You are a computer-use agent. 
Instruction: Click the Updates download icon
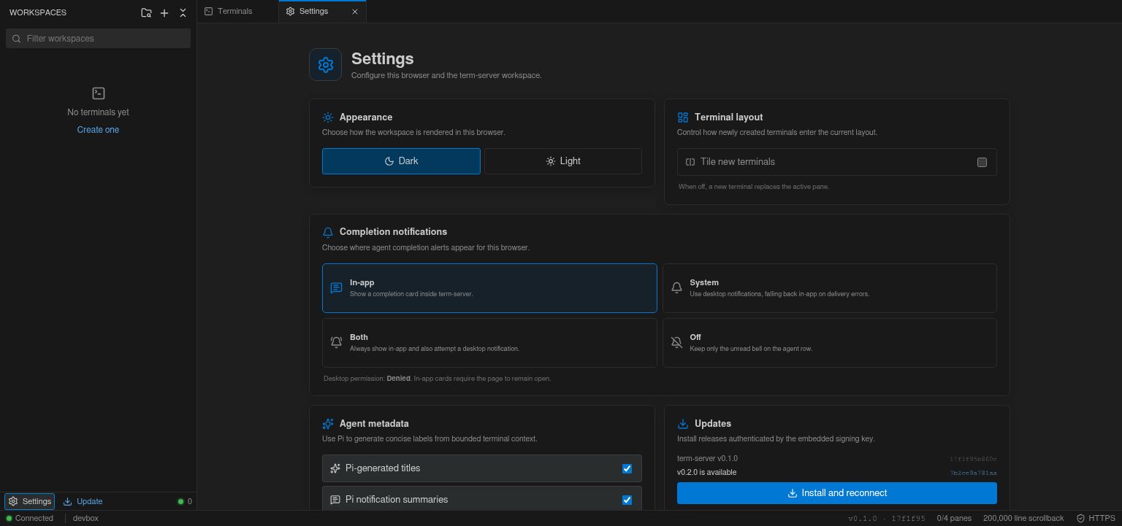coord(683,424)
